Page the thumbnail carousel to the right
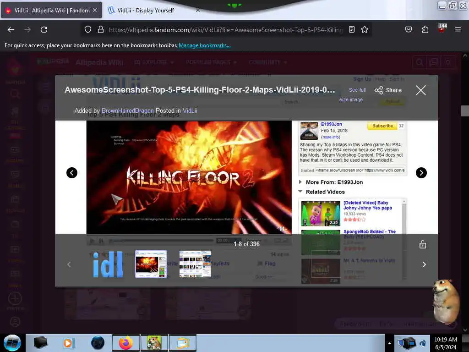This screenshot has width=469, height=352. [424, 264]
